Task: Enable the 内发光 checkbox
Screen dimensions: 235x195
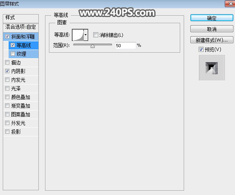Action: pyautogui.click(x=7, y=79)
